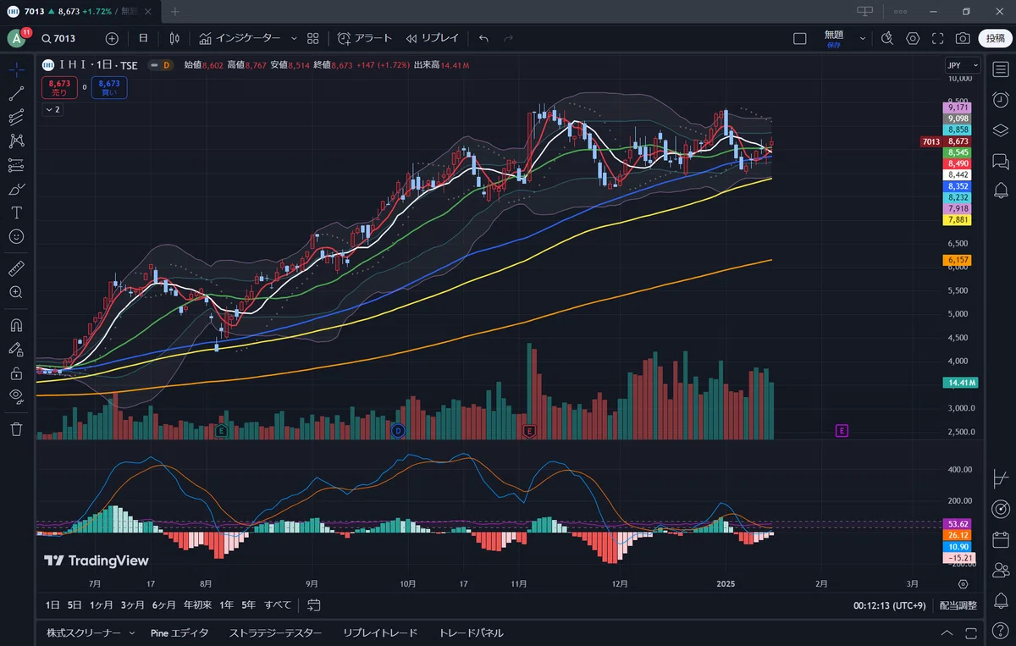The width and height of the screenshot is (1016, 646).
Task: Select the brush drawing tool
Action: click(x=16, y=189)
